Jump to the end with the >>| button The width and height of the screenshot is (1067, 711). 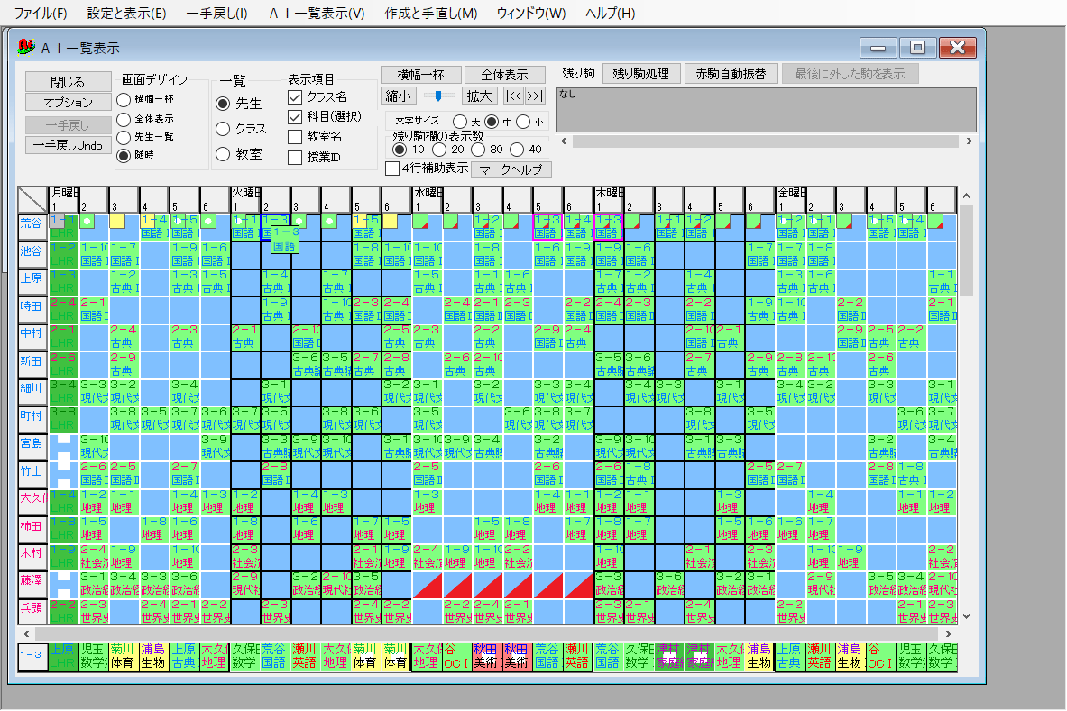[535, 96]
